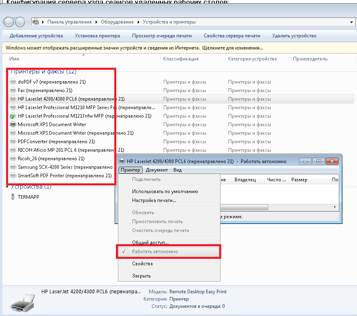The image size is (357, 316).
Task: Click Просмотр очереди печати toolbar button
Action: pyautogui.click(x=162, y=36)
